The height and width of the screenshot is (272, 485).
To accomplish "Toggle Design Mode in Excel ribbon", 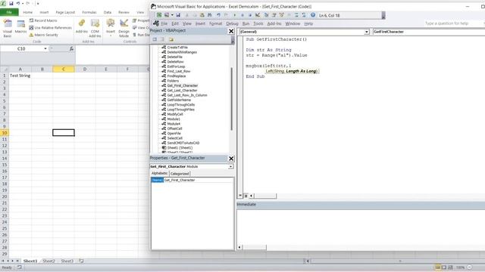I will tap(124, 29).
